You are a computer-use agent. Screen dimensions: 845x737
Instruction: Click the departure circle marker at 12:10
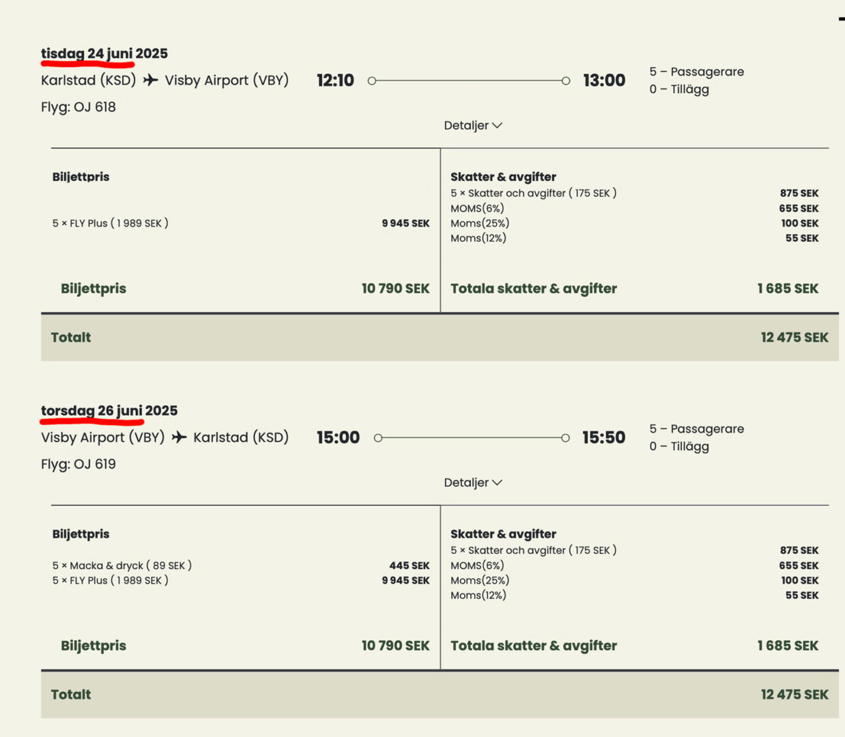coord(372,81)
